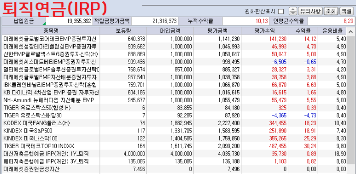
Task: Sort by the 종목명 column header
Action: click(x=51, y=31)
